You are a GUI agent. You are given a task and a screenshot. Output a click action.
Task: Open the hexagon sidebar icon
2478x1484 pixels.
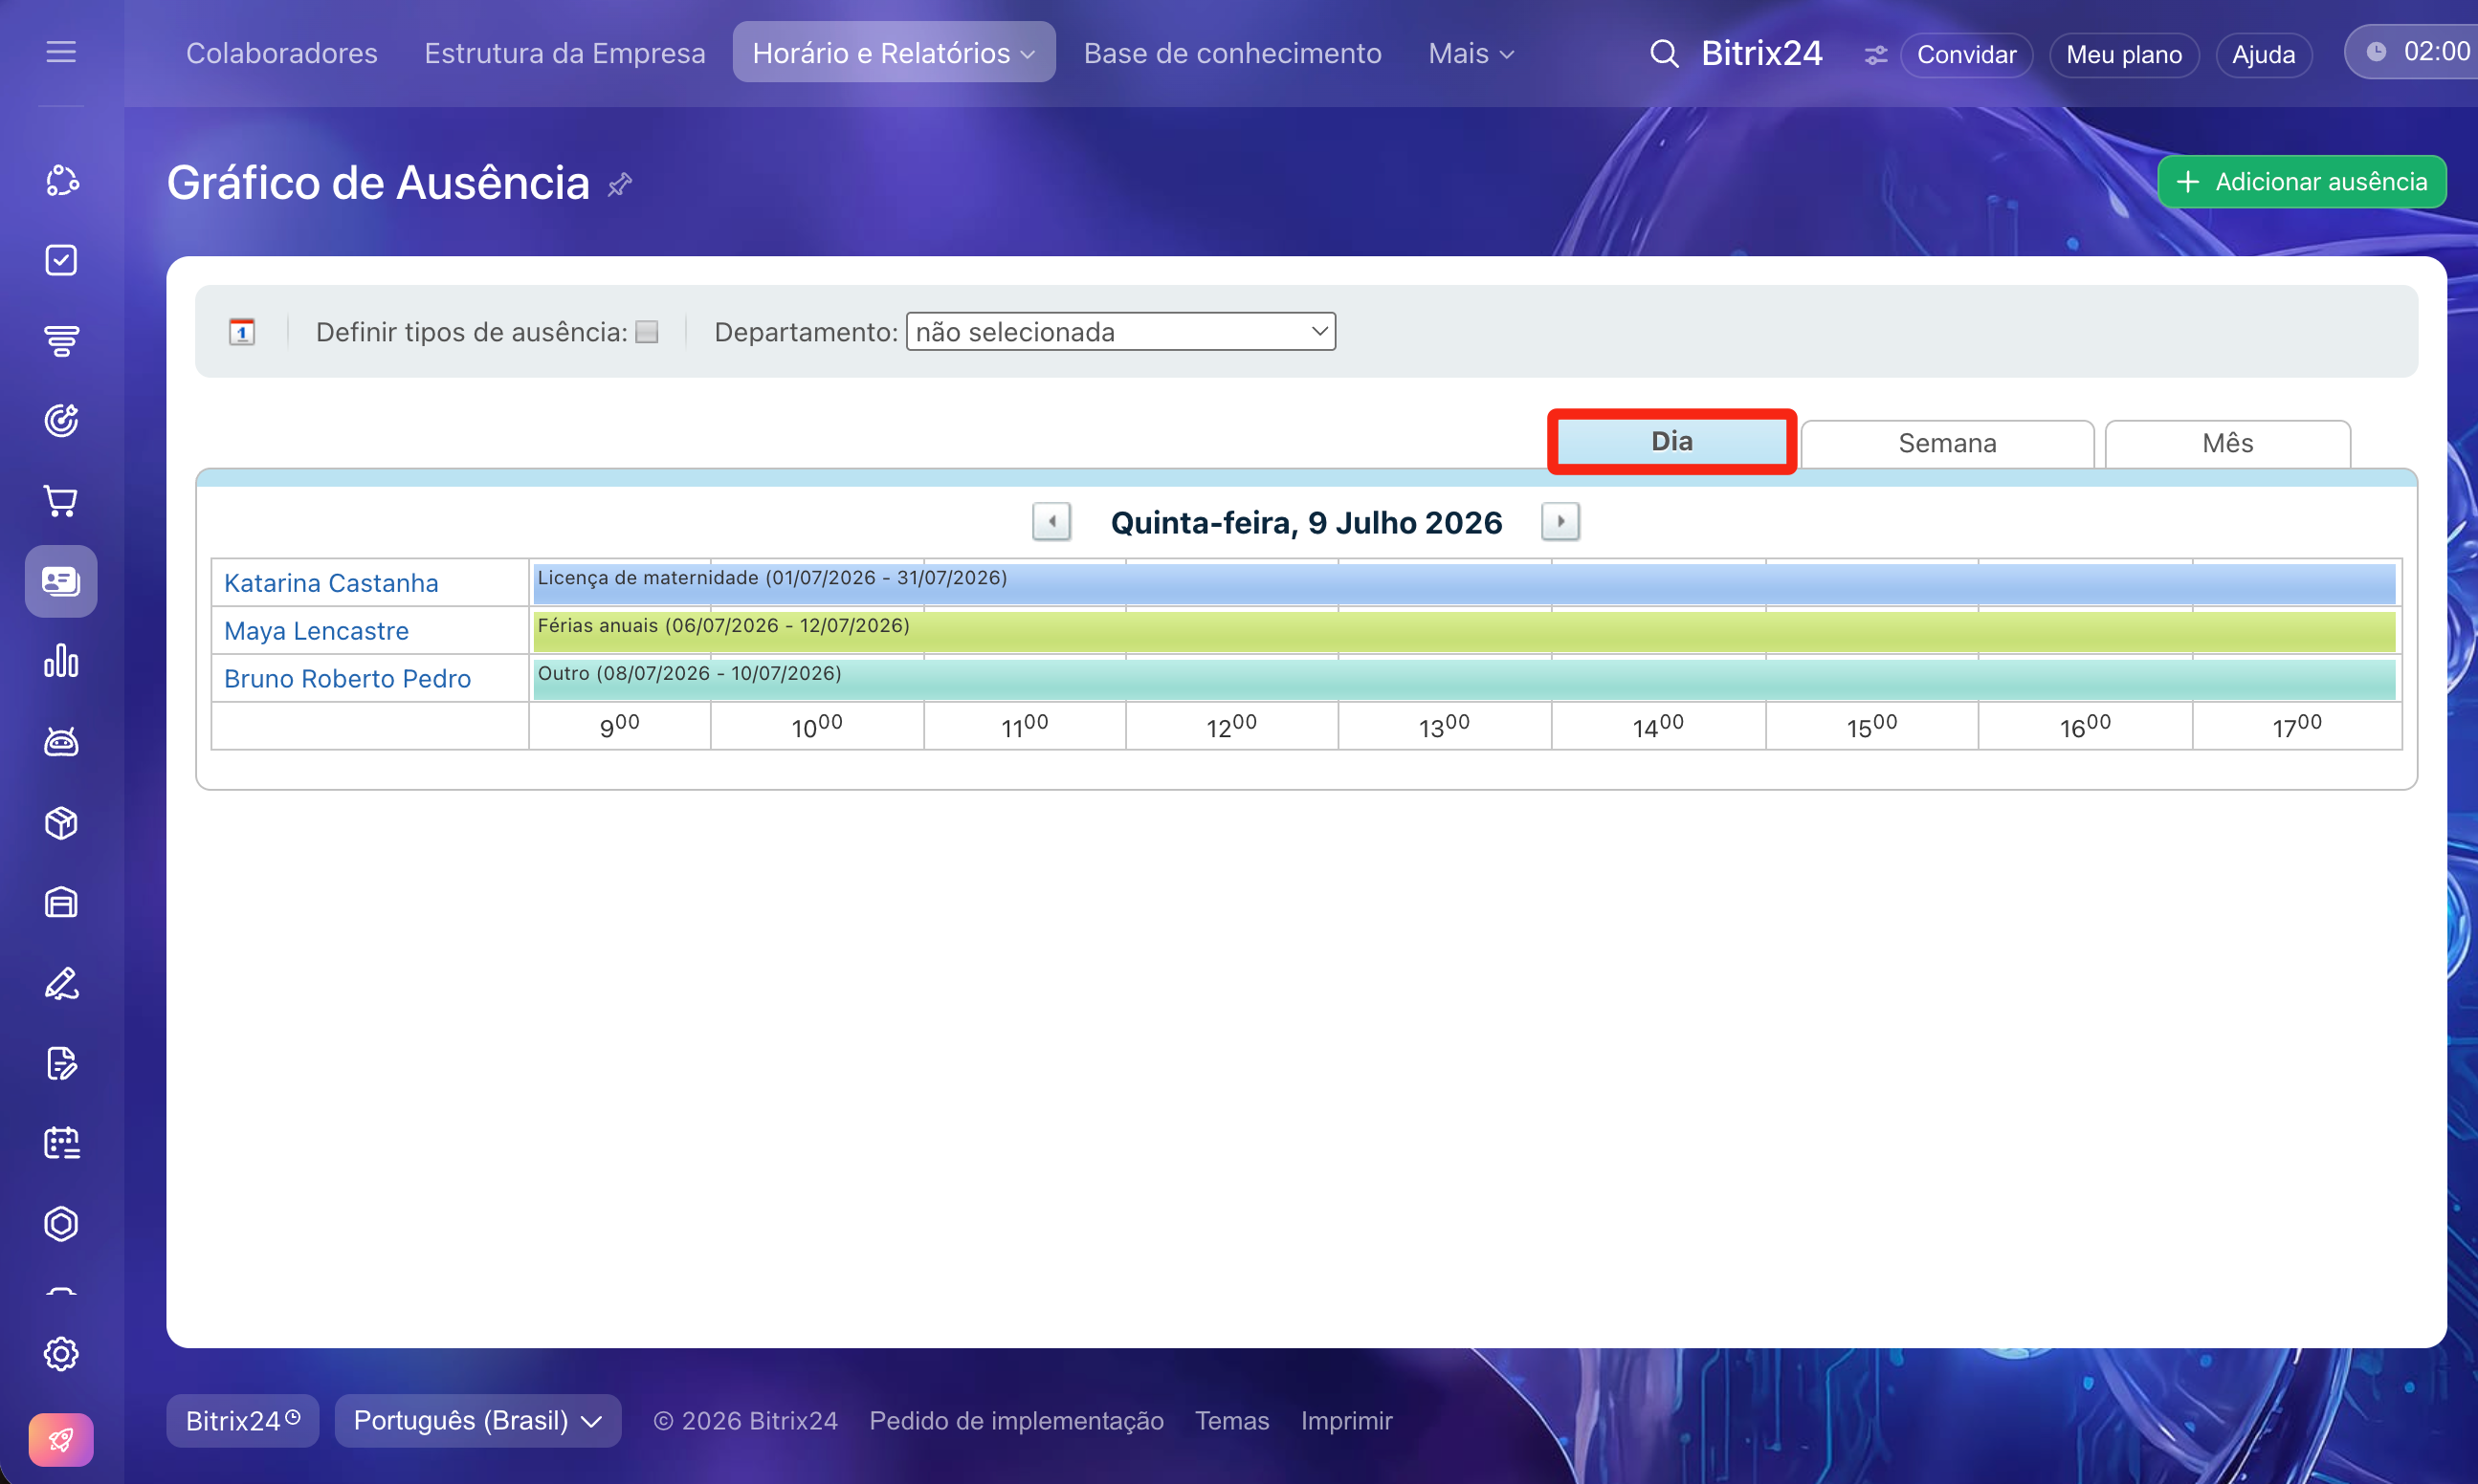click(x=61, y=1224)
